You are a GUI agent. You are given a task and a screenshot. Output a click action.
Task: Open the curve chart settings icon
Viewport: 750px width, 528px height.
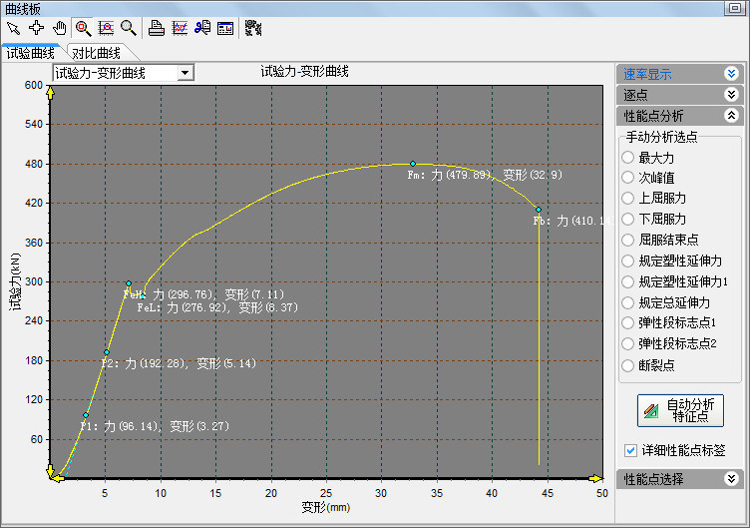[x=180, y=27]
